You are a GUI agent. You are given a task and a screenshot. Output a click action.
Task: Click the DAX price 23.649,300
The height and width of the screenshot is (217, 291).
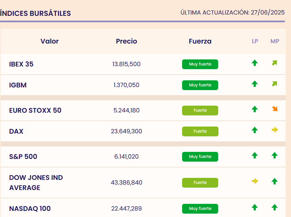click(126, 131)
